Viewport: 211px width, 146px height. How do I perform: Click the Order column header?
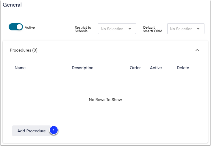point(135,68)
